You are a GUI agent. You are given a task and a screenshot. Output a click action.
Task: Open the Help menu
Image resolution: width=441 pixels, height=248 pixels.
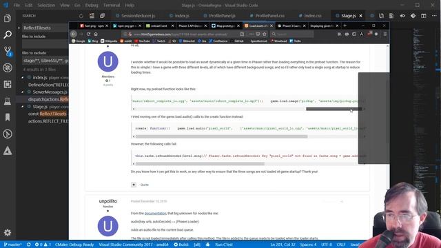click(x=130, y=5)
